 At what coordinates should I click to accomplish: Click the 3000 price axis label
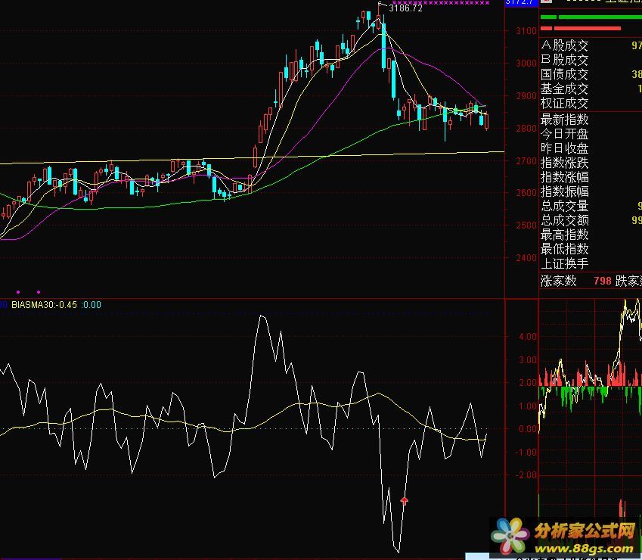pyautogui.click(x=526, y=63)
